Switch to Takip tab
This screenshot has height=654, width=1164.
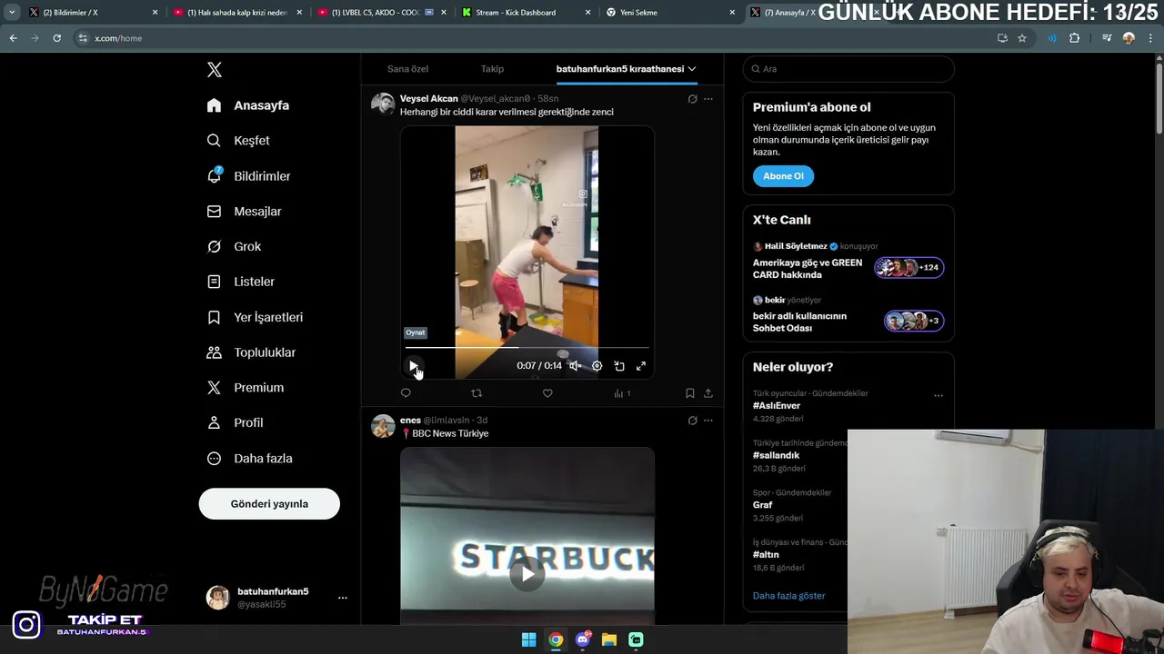click(492, 69)
